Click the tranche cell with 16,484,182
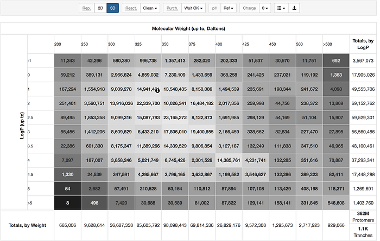 202,103
